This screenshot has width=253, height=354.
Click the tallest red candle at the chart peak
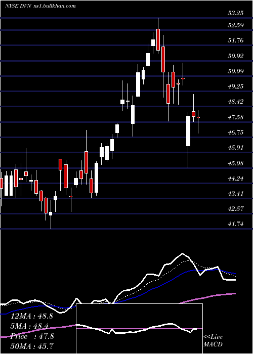coord(158,40)
